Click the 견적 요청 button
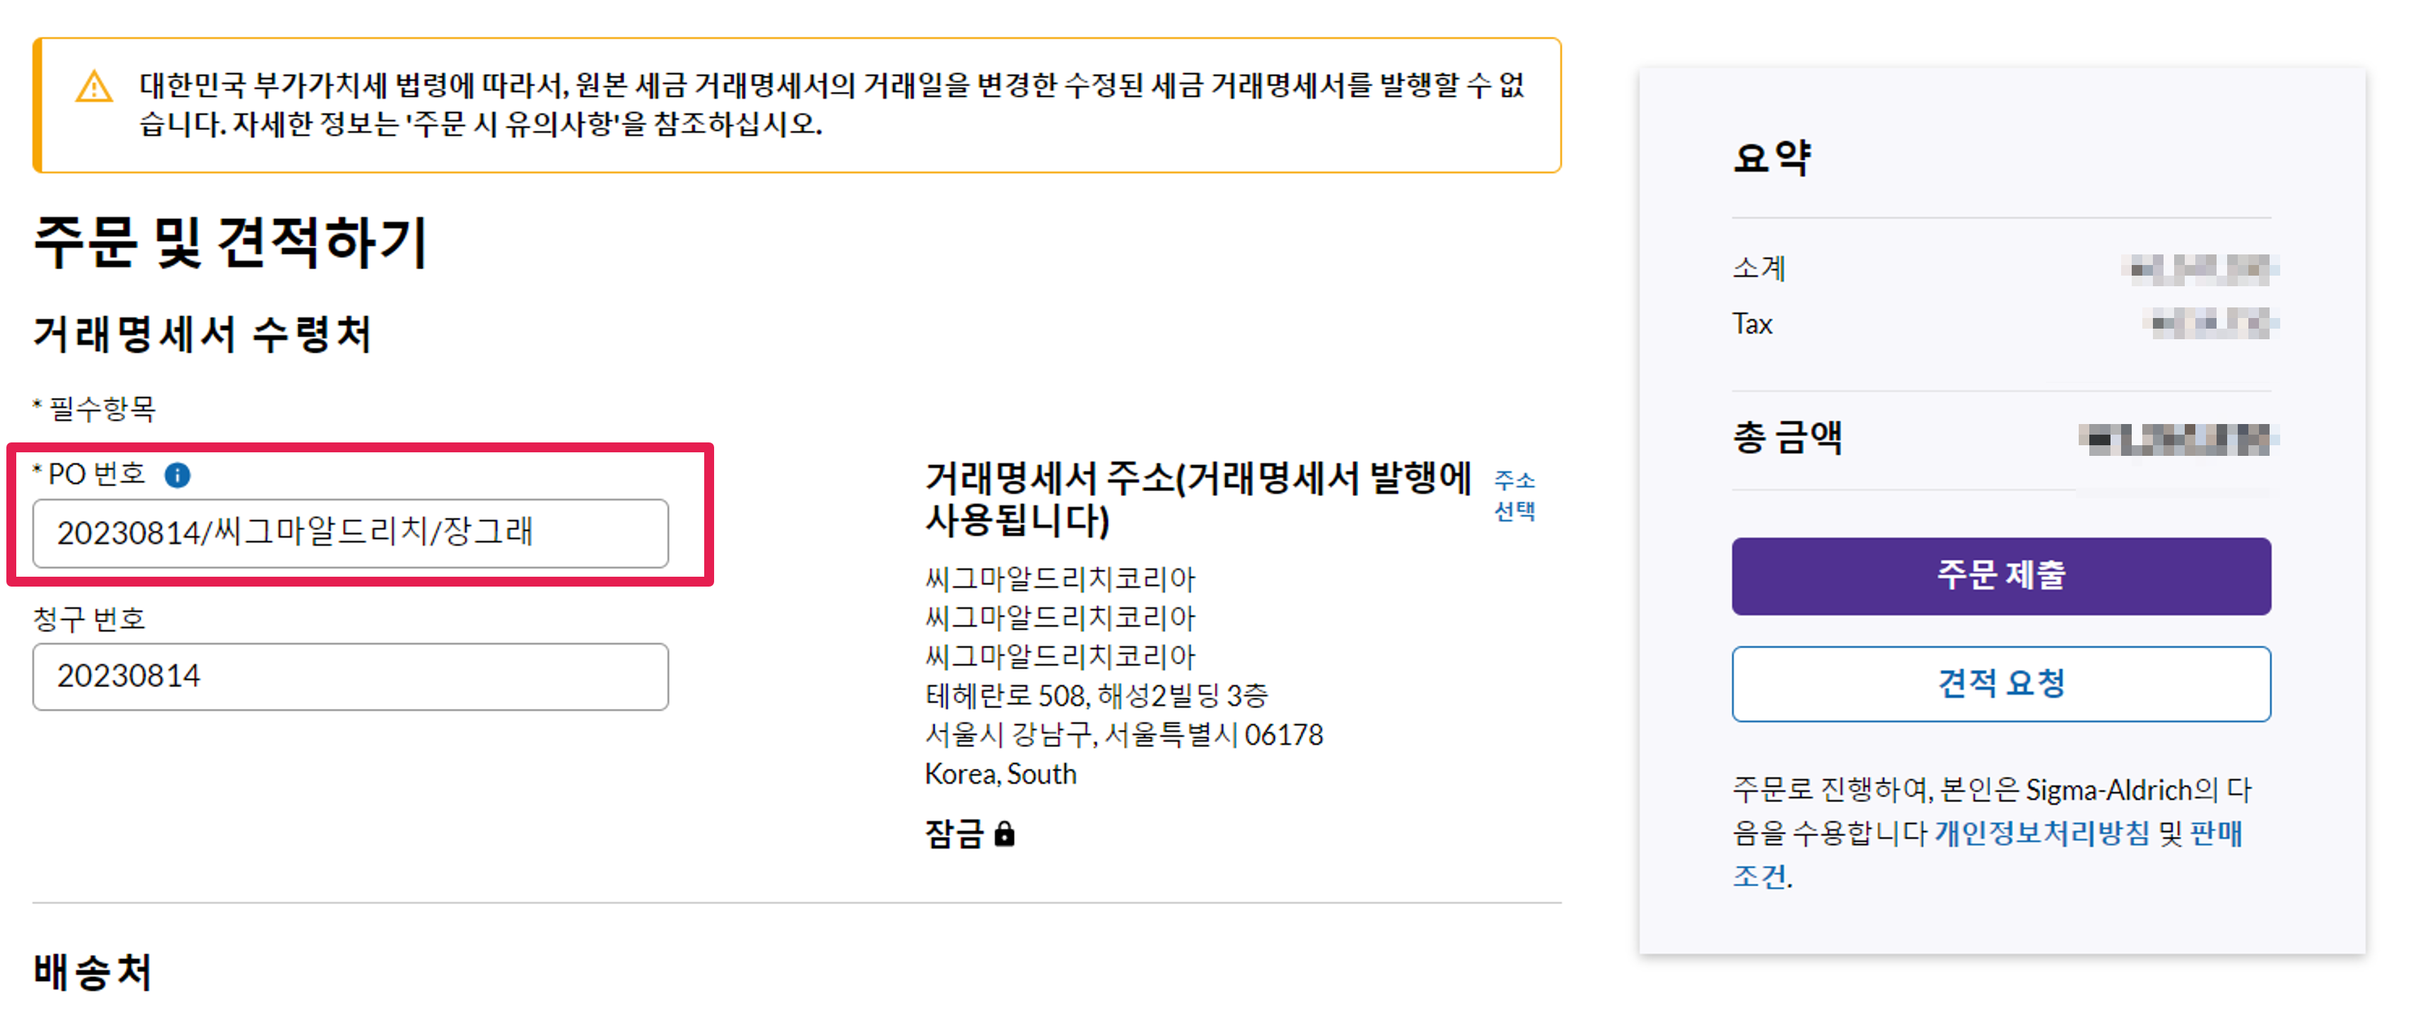Image resolution: width=2411 pixels, height=1017 pixels. point(2000,684)
